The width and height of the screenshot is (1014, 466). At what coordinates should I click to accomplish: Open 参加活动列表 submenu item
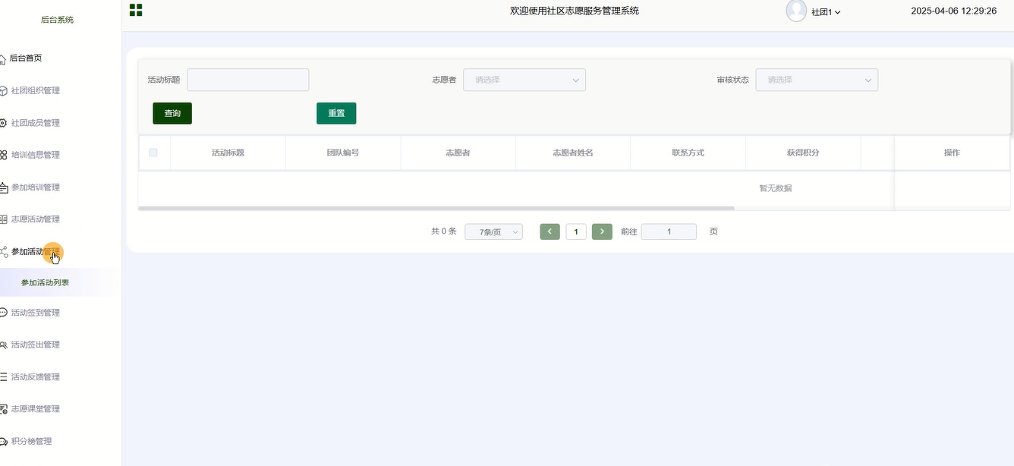tap(46, 282)
